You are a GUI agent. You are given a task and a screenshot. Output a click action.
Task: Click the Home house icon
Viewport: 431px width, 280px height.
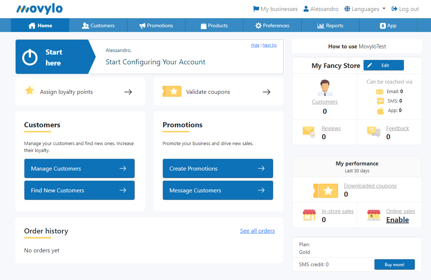coord(32,25)
